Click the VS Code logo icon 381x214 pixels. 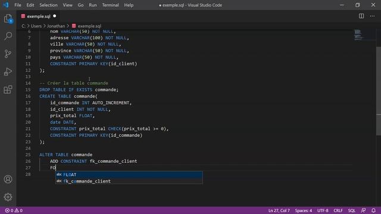click(x=5, y=5)
